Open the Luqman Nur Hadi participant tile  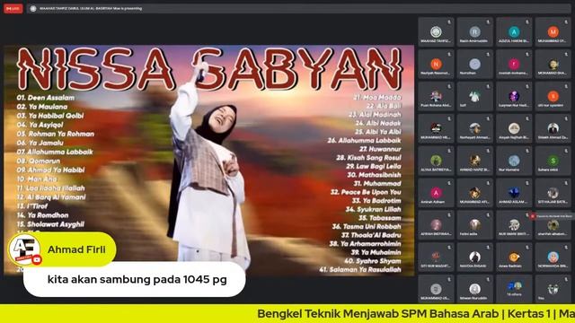pyautogui.click(x=514, y=97)
